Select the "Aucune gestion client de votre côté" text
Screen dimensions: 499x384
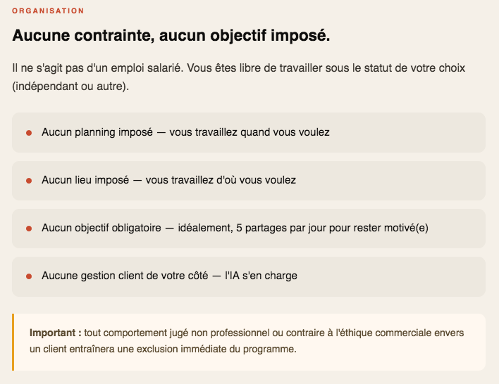(x=121, y=276)
